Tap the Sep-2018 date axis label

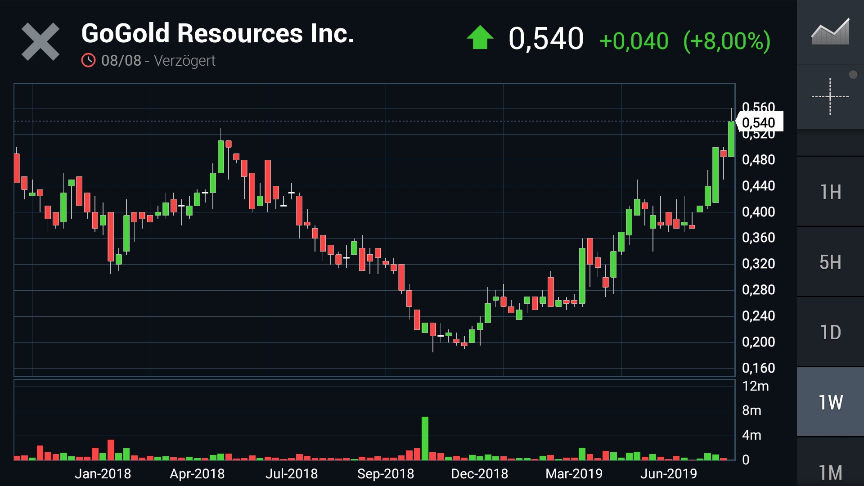click(386, 473)
